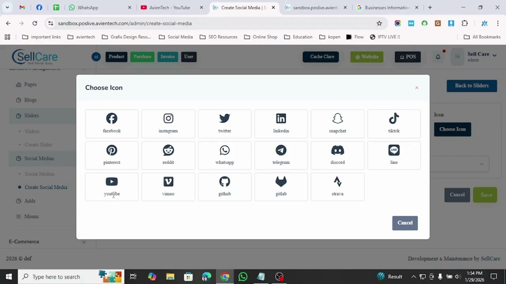This screenshot has width=506, height=284.
Task: Open the Online Shop bookmarks folder
Action: pyautogui.click(x=261, y=37)
